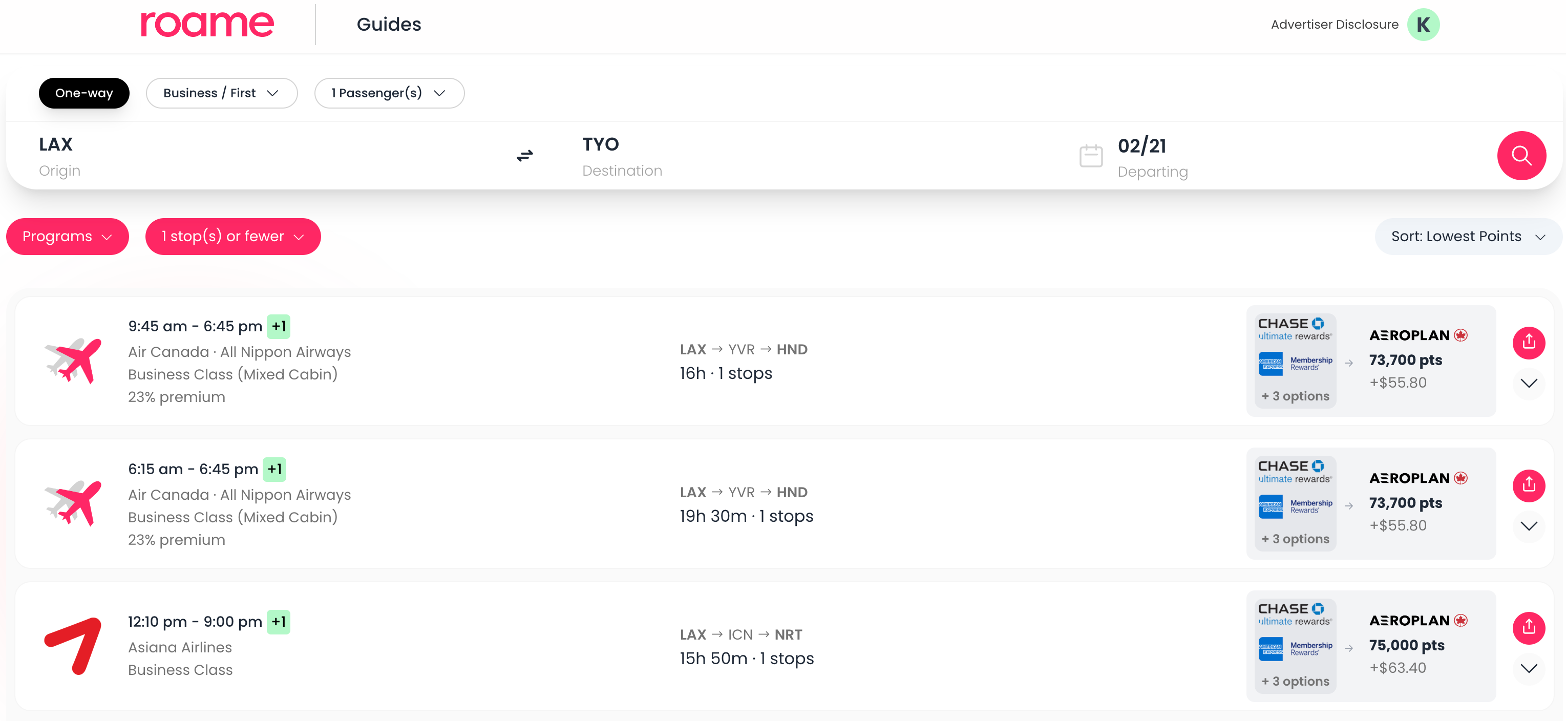Click the Amex Membership Rewards logo on the 9:45 am flight

[x=1295, y=364]
